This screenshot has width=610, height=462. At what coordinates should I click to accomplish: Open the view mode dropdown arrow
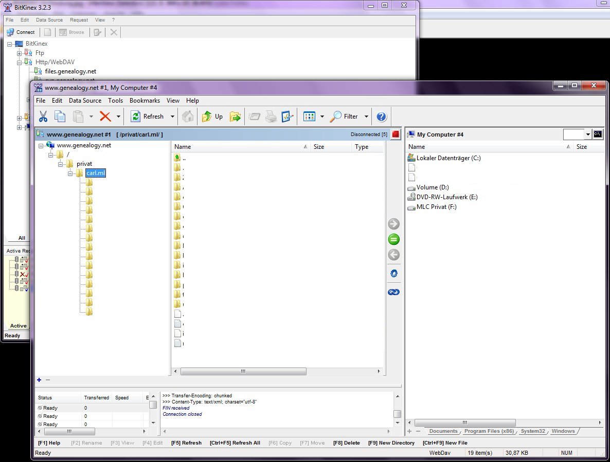322,117
